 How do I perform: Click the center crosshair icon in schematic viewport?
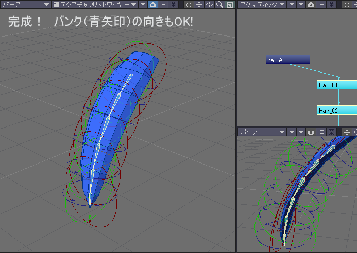[347, 4]
